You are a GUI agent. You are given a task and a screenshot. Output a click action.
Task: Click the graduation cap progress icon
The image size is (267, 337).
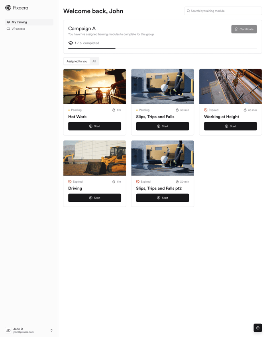[71, 43]
